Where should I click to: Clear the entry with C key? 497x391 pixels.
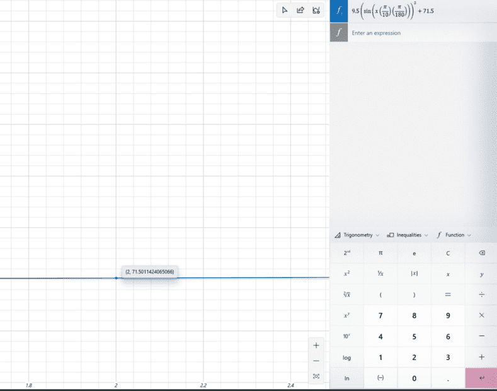pos(448,254)
